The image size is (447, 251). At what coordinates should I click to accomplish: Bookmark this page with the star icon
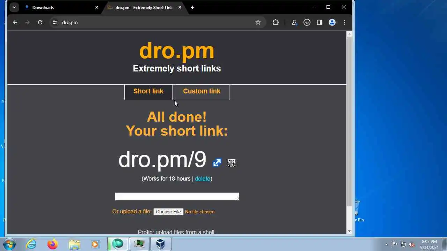[258, 22]
